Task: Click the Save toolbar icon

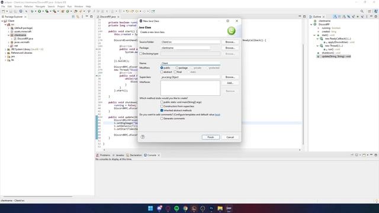Action: (x=11, y=11)
